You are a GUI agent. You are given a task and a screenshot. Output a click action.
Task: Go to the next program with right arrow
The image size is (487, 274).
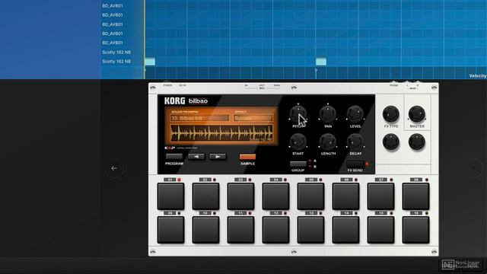point(218,157)
